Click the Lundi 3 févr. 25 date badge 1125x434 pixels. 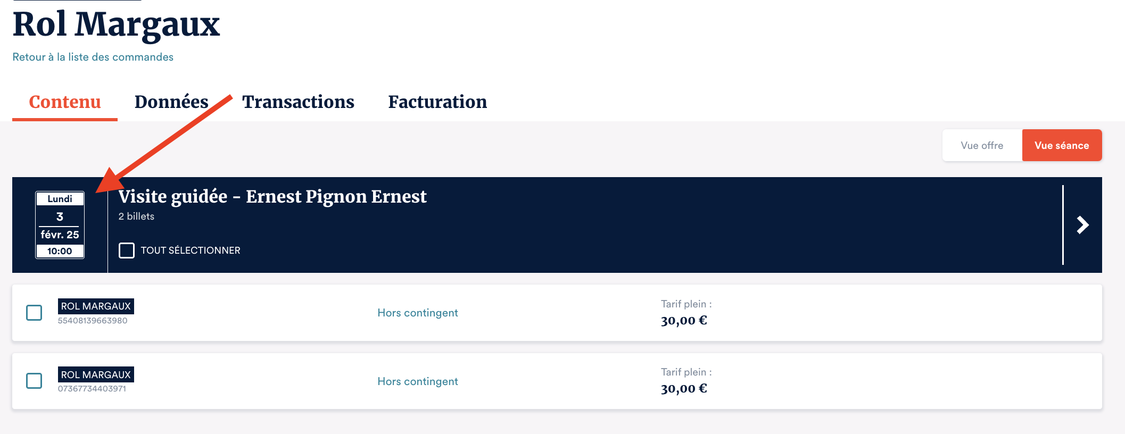tap(60, 225)
